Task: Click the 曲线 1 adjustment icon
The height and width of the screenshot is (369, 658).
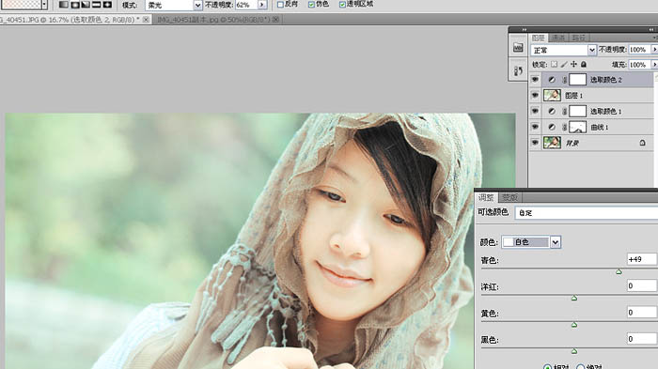Action: 552,127
